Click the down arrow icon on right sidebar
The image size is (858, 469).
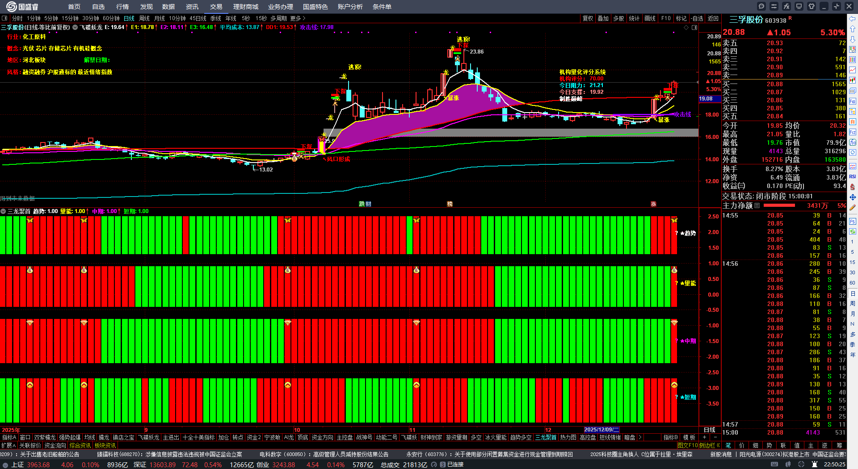(x=853, y=39)
